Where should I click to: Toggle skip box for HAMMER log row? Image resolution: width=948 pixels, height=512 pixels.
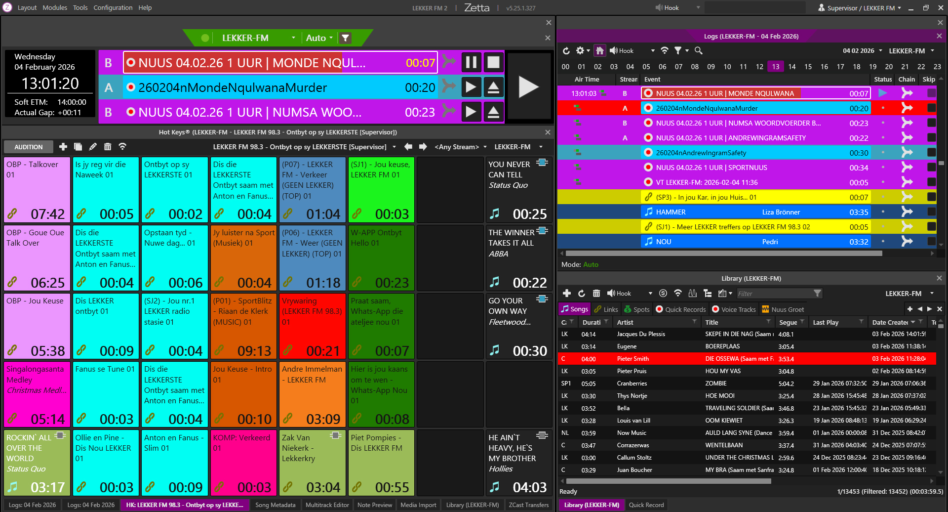(x=931, y=212)
